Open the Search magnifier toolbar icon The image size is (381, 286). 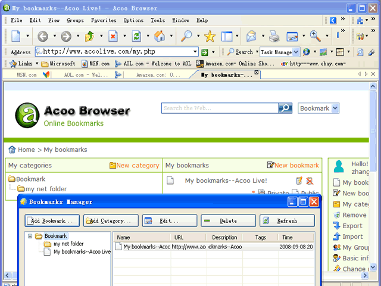coord(186,36)
